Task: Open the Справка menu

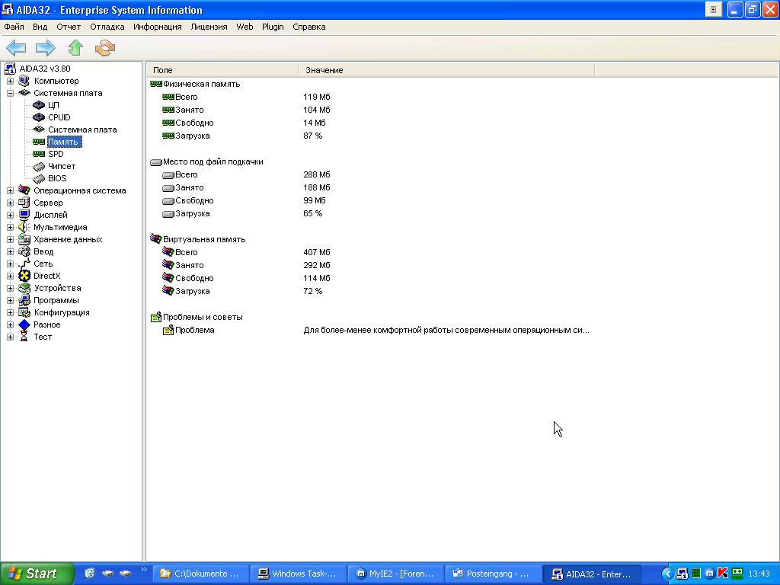Action: tap(309, 27)
